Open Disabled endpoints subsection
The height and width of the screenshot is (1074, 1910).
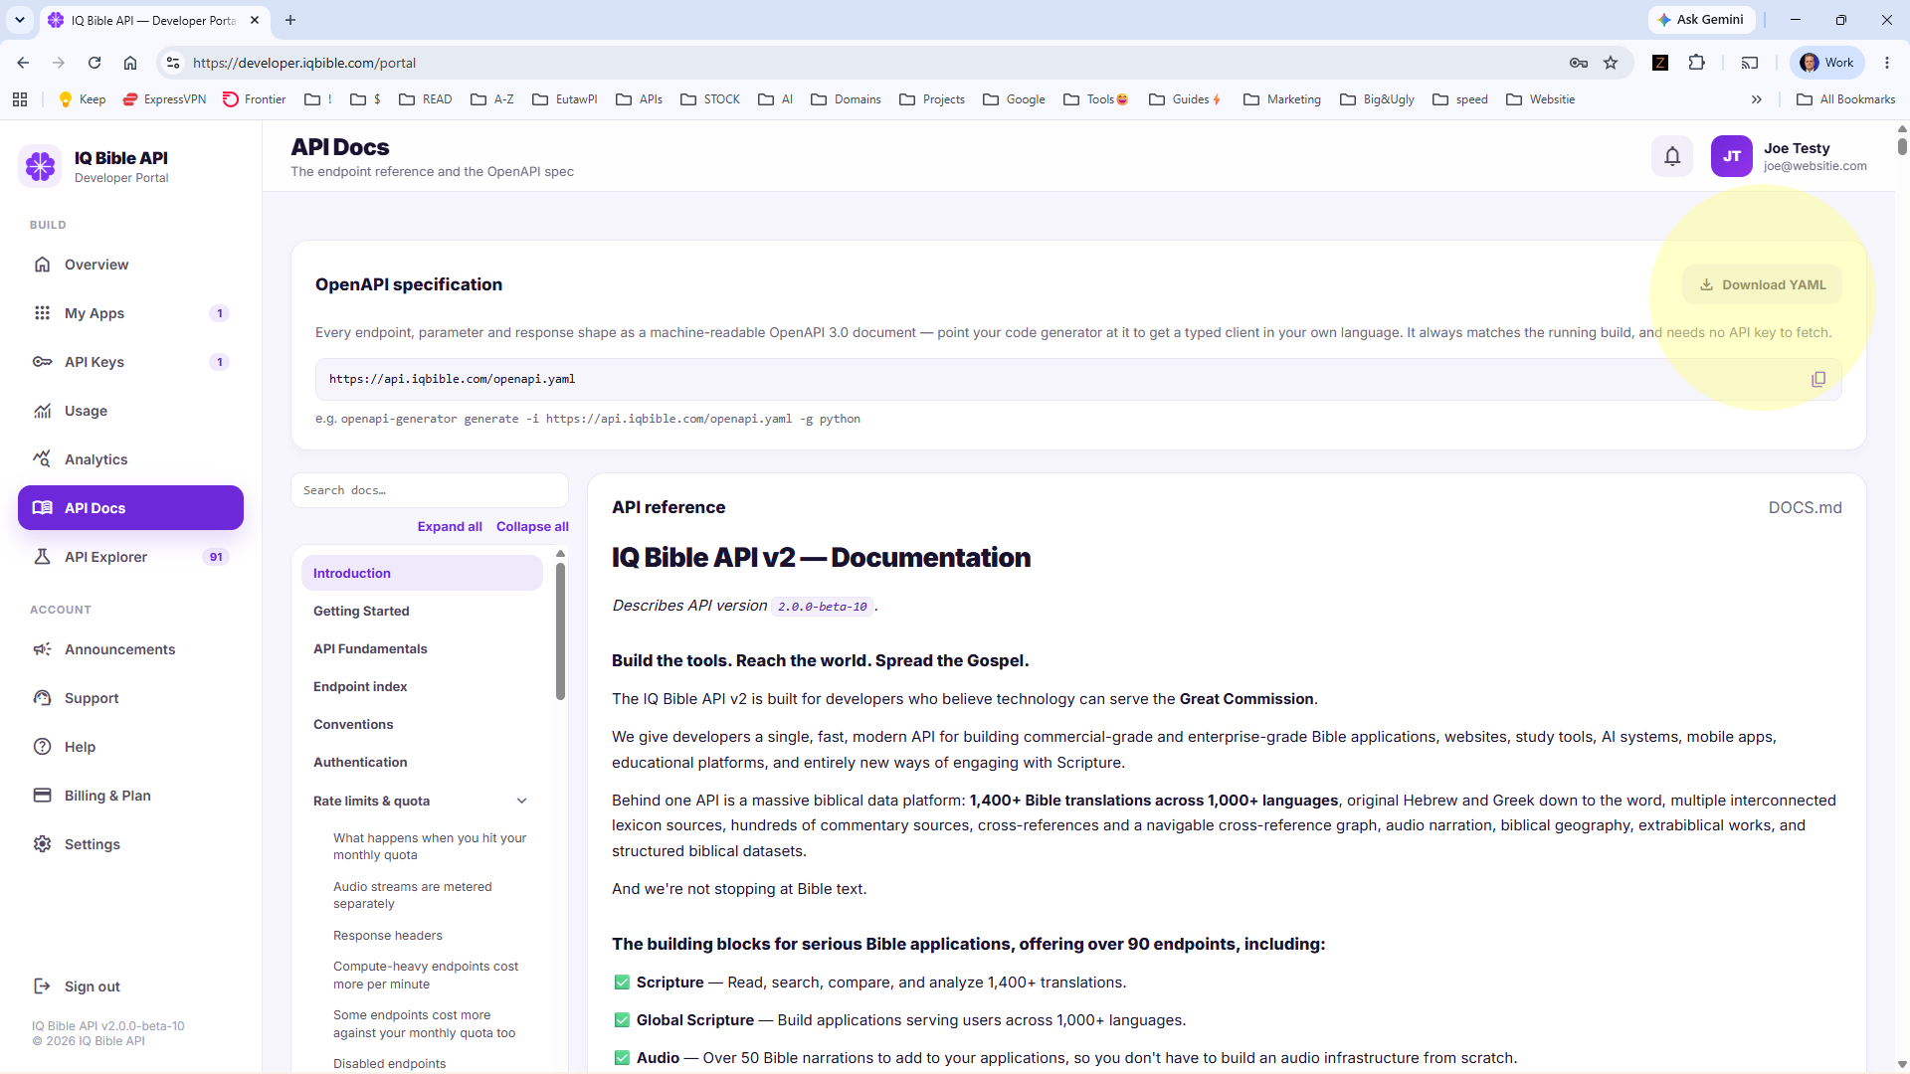(x=389, y=1064)
